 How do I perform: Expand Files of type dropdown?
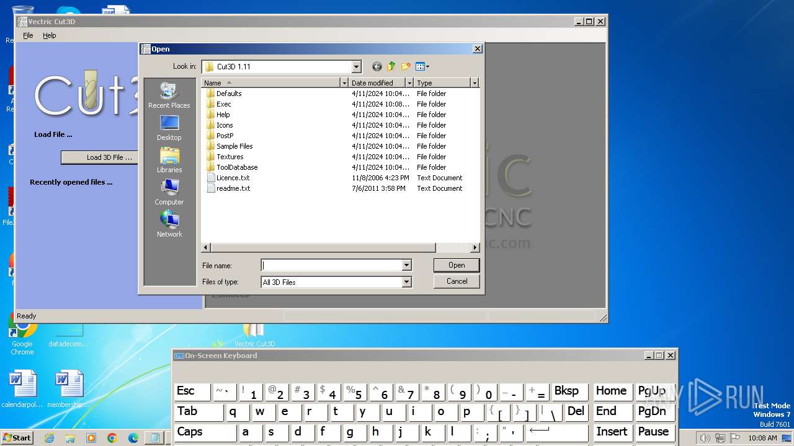[x=406, y=282]
